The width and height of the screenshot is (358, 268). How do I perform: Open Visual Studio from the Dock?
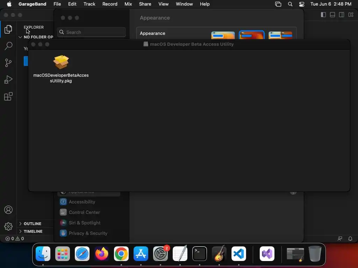[267, 254]
